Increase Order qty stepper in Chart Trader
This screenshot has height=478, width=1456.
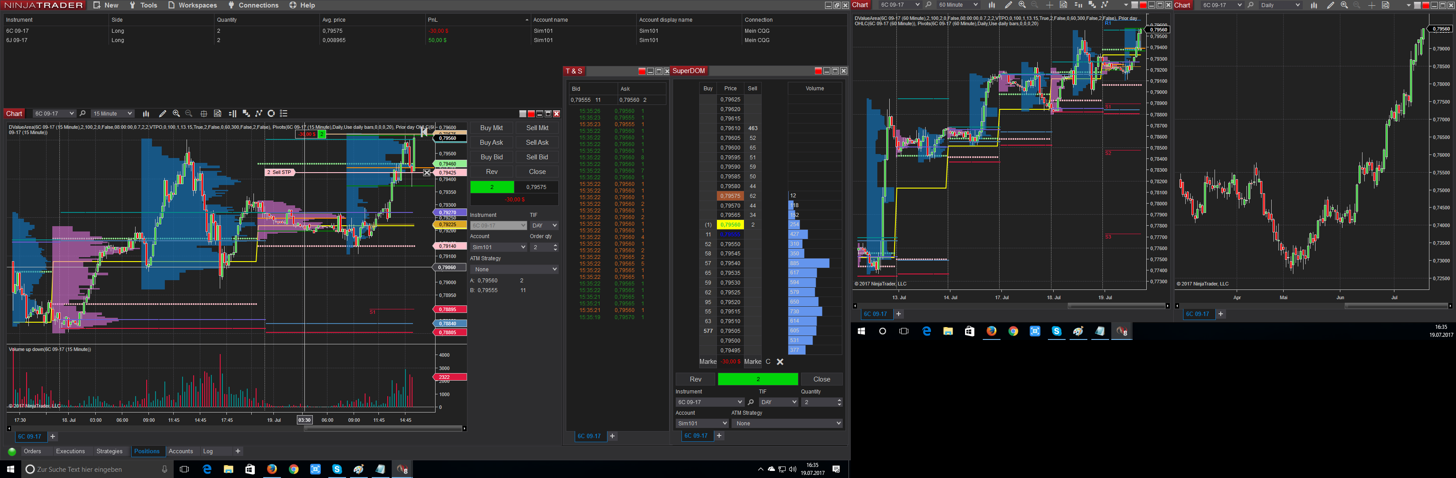(x=556, y=245)
